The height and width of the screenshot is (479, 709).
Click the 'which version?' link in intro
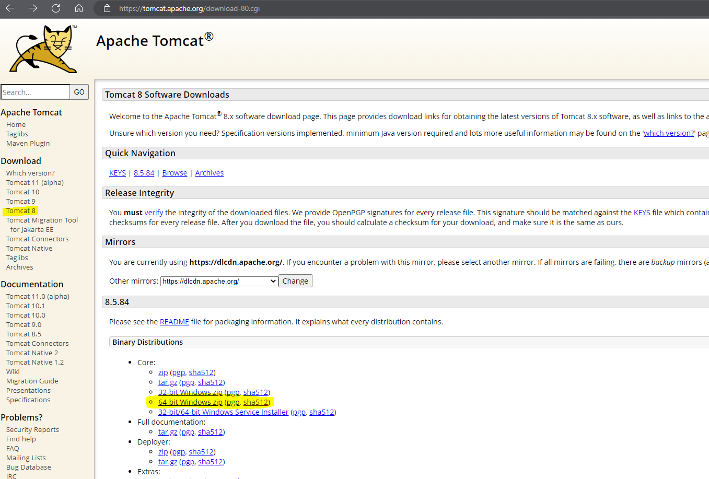[x=669, y=133]
